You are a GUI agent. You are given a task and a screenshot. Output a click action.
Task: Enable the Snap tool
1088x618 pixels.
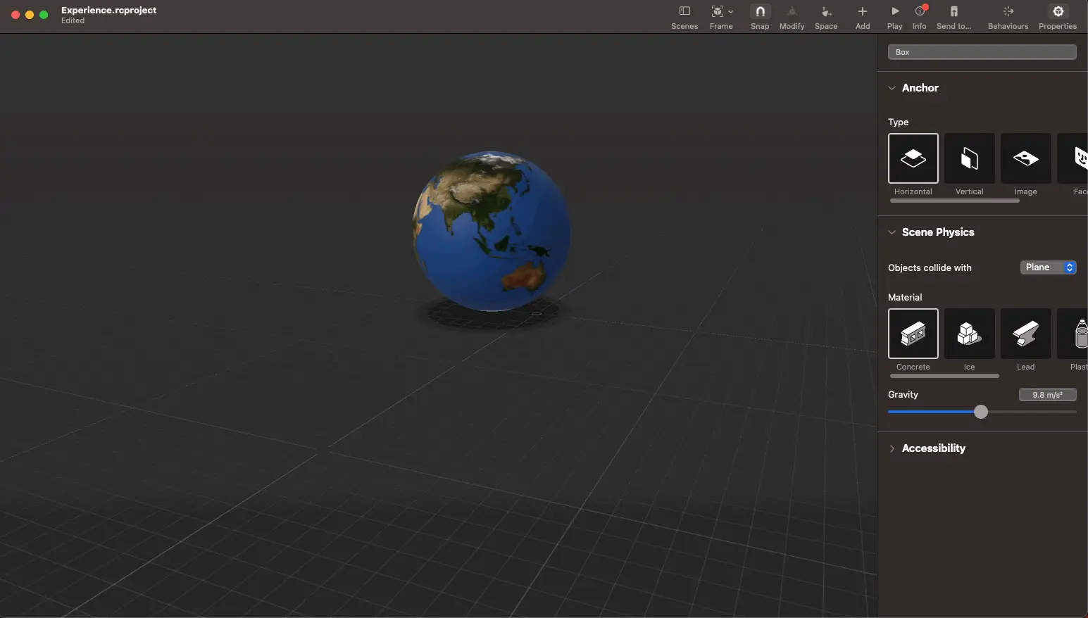coord(759,17)
